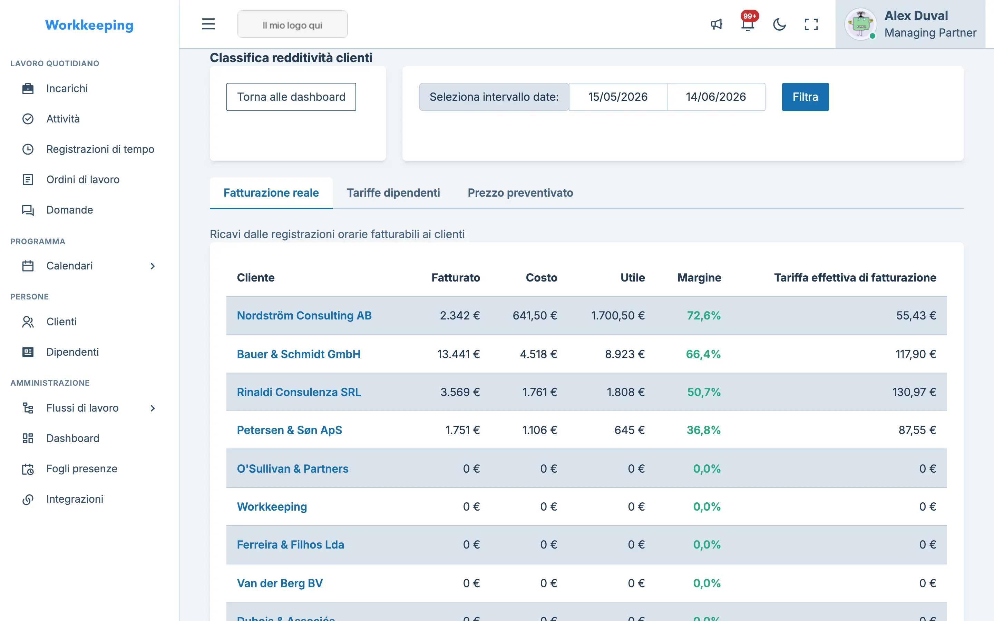Click the Incarichi briefcase icon
Image resolution: width=994 pixels, height=621 pixels.
coord(28,88)
